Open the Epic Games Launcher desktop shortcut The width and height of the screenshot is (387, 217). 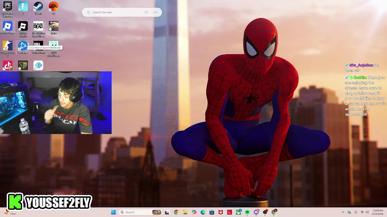pyautogui.click(x=8, y=9)
